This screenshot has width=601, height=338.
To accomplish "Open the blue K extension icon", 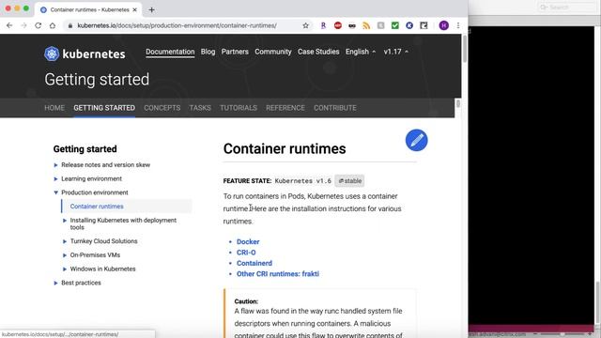I will click(x=409, y=25).
